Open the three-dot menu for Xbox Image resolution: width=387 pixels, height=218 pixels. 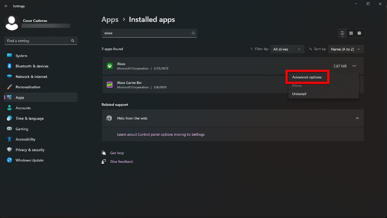(354, 66)
